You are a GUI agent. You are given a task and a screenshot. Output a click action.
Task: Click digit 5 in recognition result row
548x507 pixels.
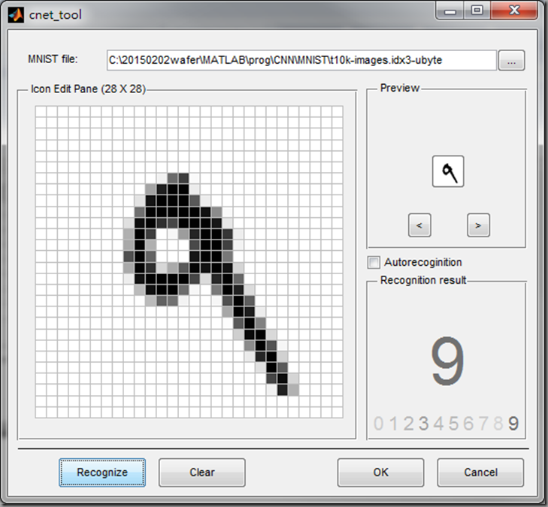point(453,424)
